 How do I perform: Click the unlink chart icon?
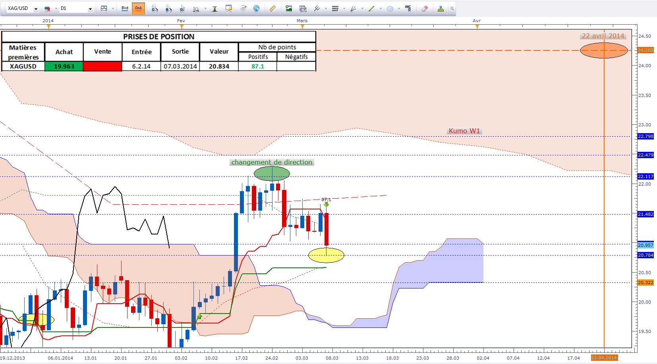click(x=47, y=9)
